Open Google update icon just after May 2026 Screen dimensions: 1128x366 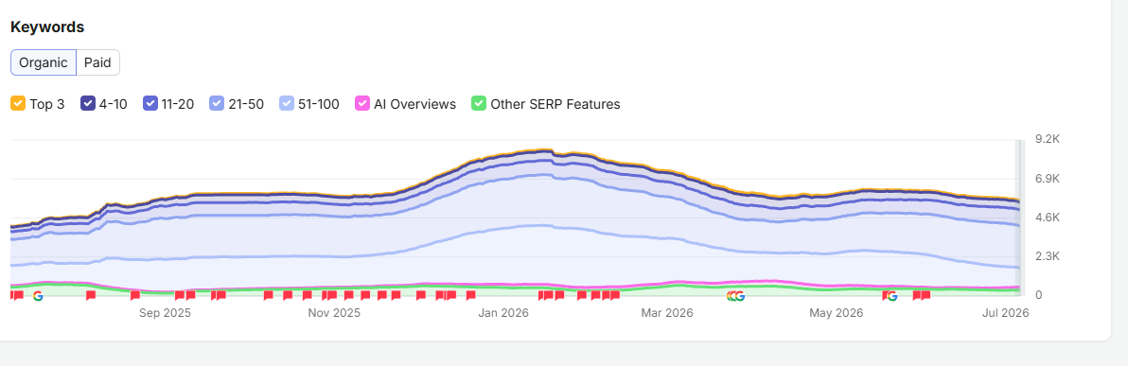(x=892, y=295)
